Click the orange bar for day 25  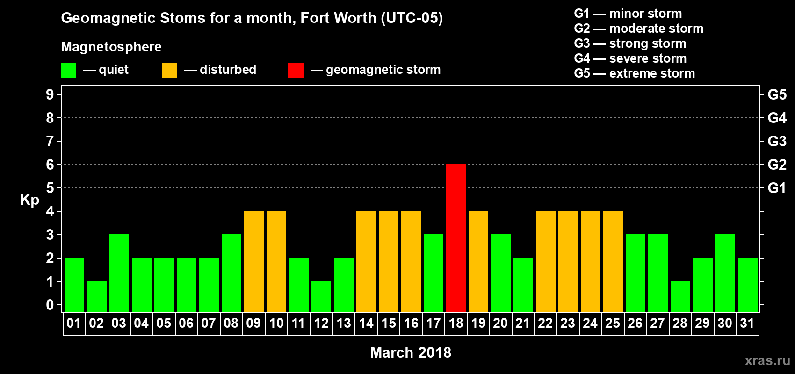click(x=613, y=261)
